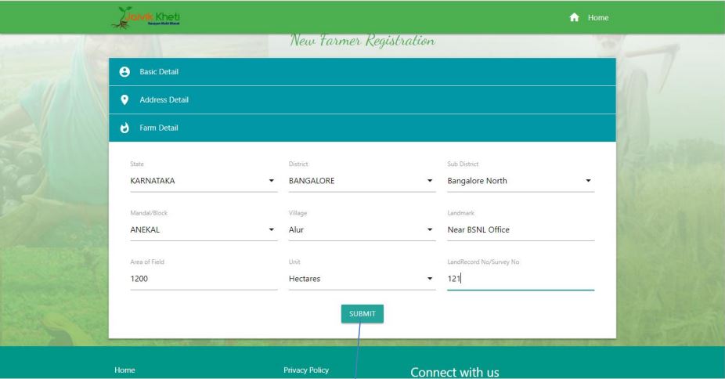
Task: Click the home icon in header
Action: [x=575, y=18]
